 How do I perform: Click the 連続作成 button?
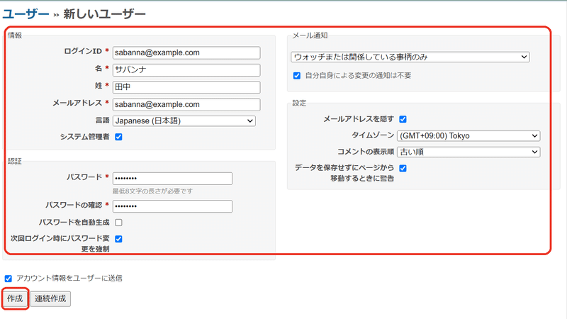(50, 298)
